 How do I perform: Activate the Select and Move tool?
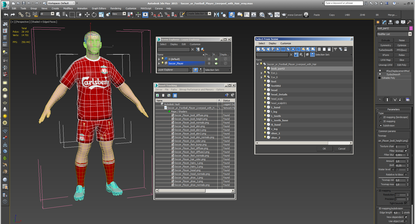click(x=87, y=15)
